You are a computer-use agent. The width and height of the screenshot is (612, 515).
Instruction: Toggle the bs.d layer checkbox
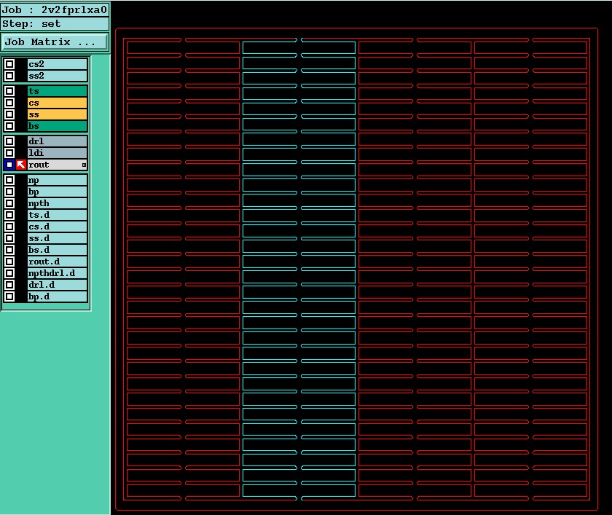click(x=9, y=250)
